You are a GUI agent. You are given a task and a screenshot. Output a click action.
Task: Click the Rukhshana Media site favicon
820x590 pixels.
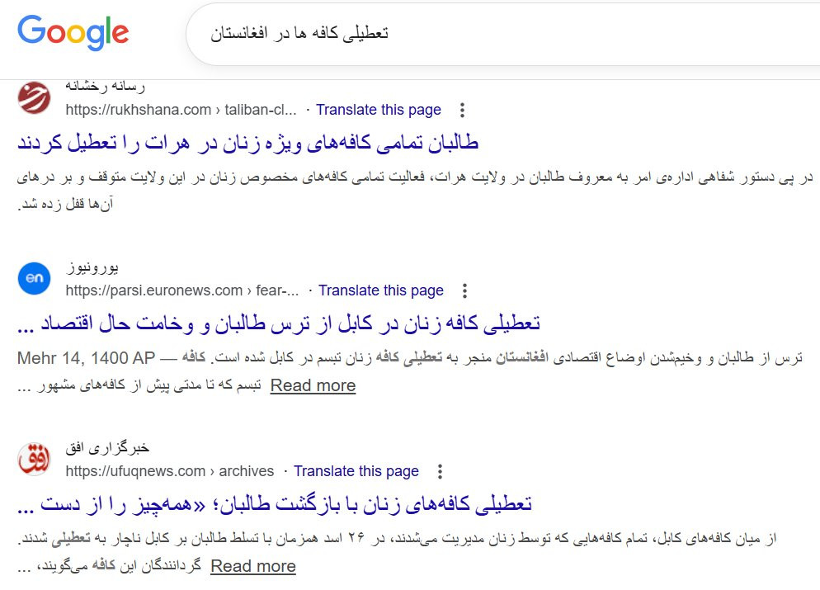point(34,97)
